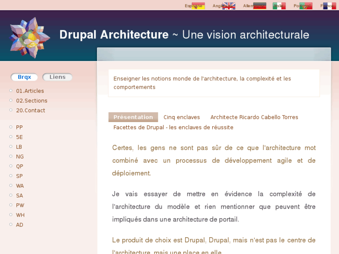Open the AD sidebar link
Screen dimensions: 339x254
click(x=20, y=225)
